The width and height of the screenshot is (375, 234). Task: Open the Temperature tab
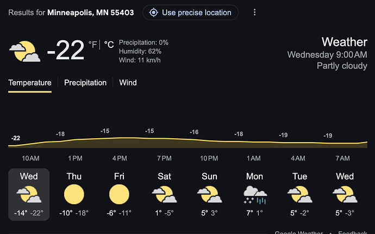point(30,83)
